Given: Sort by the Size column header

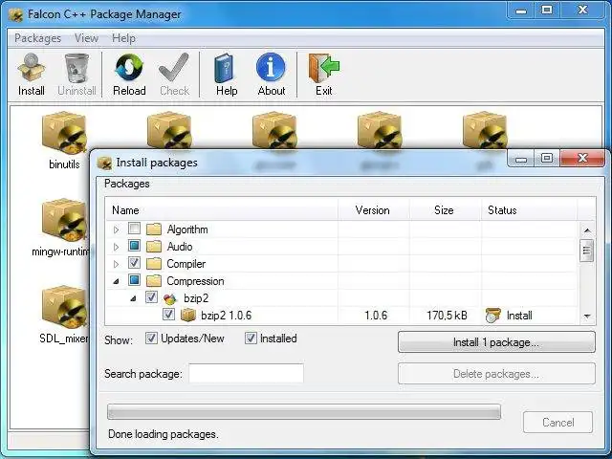Looking at the screenshot, I should [x=445, y=210].
